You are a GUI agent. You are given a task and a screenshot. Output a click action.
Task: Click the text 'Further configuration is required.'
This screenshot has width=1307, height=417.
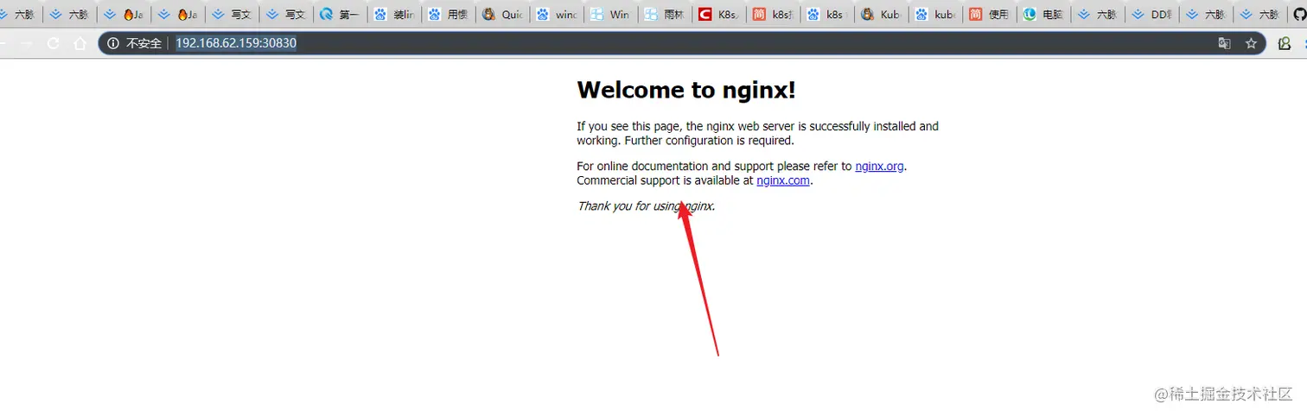coord(709,140)
